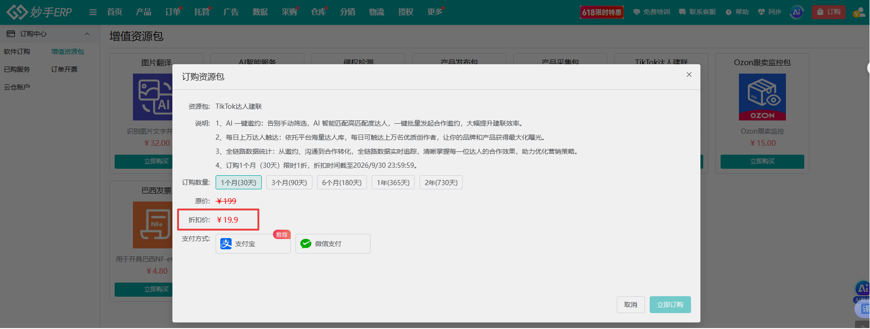Select 2年(730天) subscription option
The width and height of the screenshot is (870, 329).
[x=441, y=182]
